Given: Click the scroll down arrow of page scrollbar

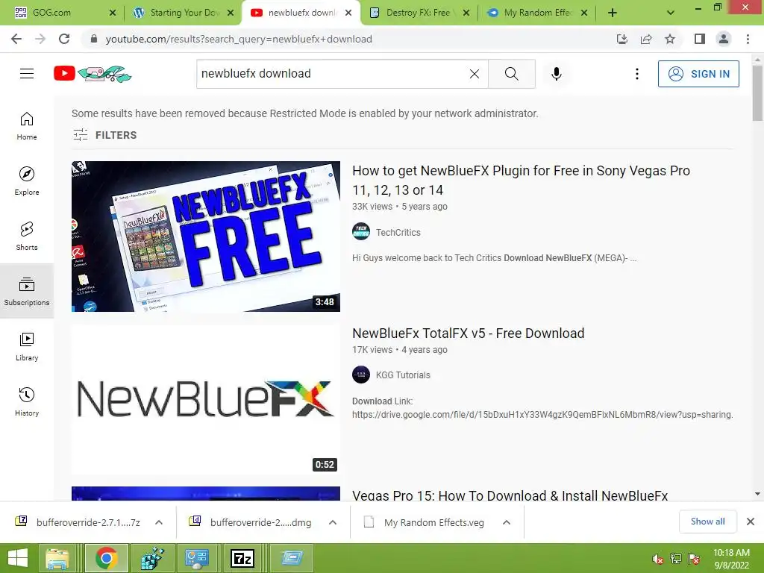Looking at the screenshot, I should [x=757, y=494].
